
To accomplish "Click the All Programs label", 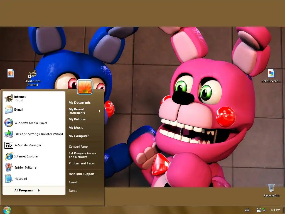I will click(x=24, y=190).
